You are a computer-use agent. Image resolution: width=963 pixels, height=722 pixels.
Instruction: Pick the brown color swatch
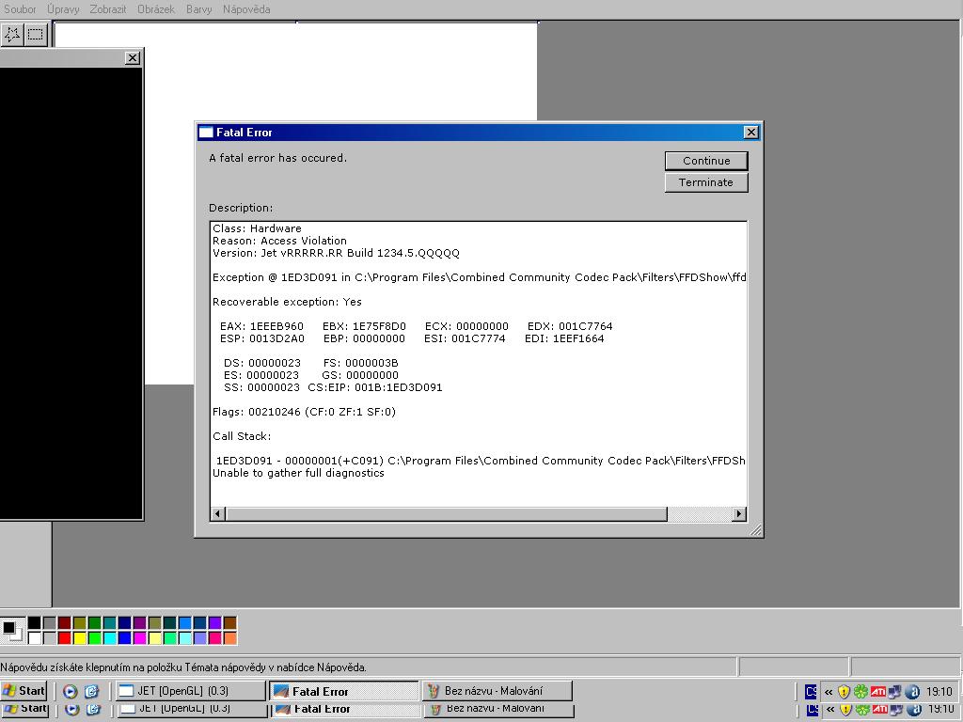click(229, 623)
